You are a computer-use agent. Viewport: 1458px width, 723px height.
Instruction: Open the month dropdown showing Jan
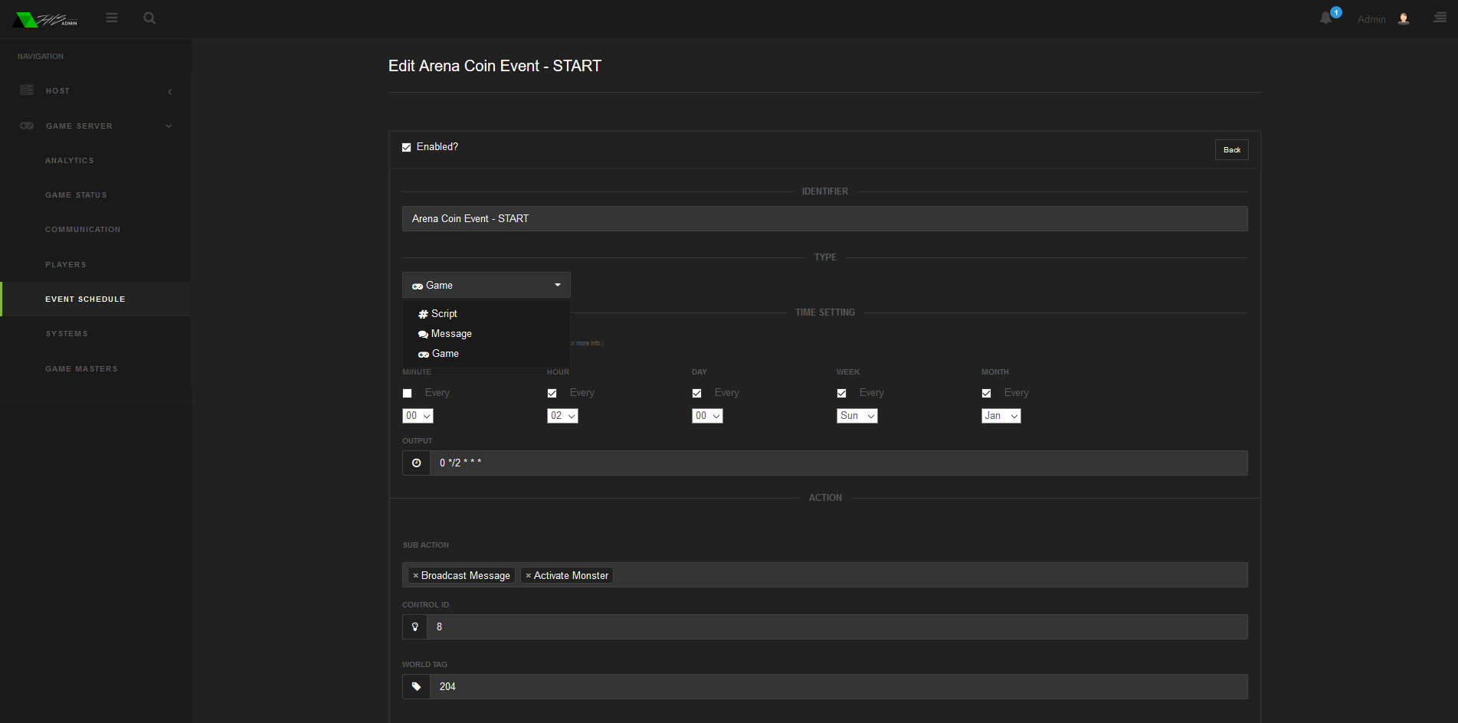coord(1001,416)
